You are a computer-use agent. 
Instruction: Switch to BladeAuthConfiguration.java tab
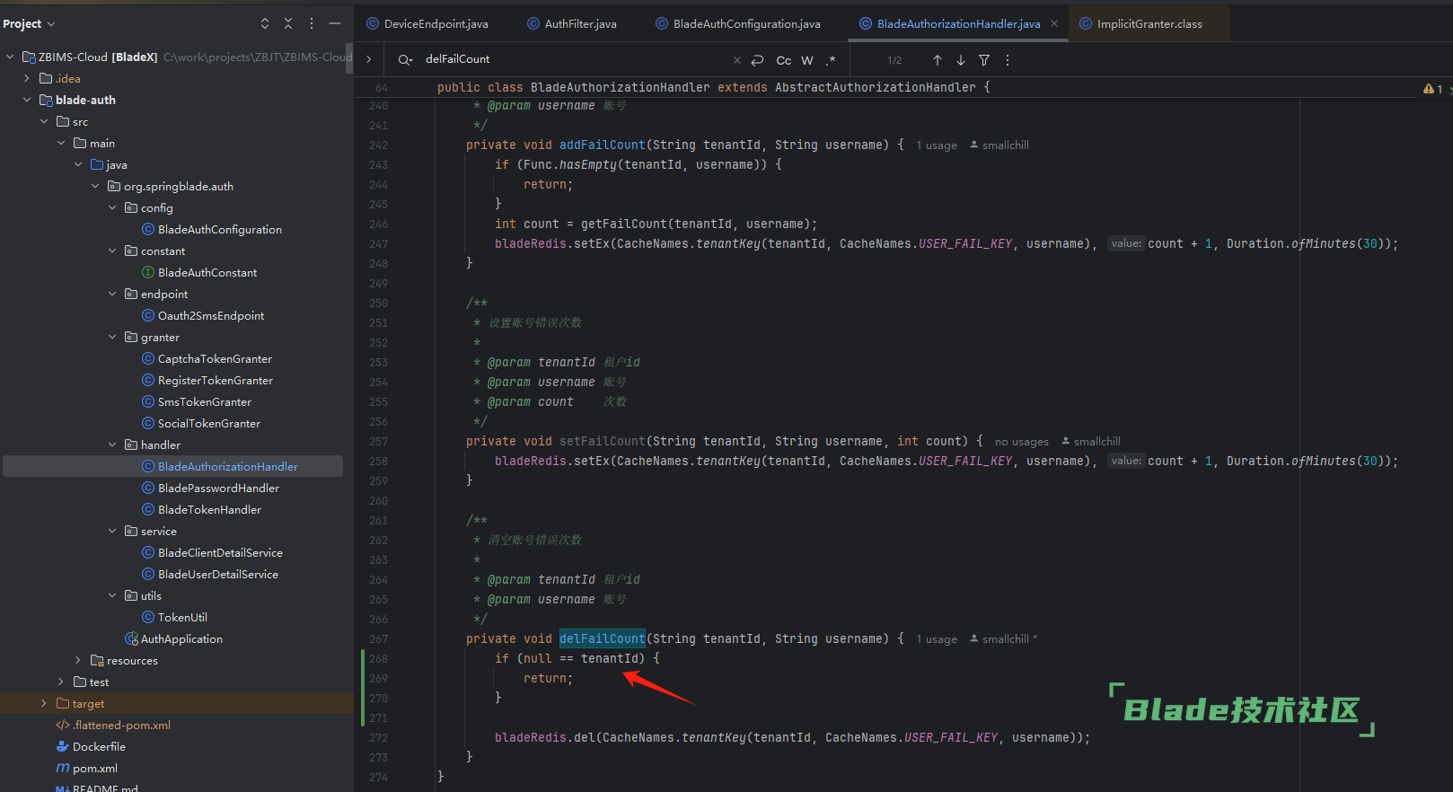[738, 24]
